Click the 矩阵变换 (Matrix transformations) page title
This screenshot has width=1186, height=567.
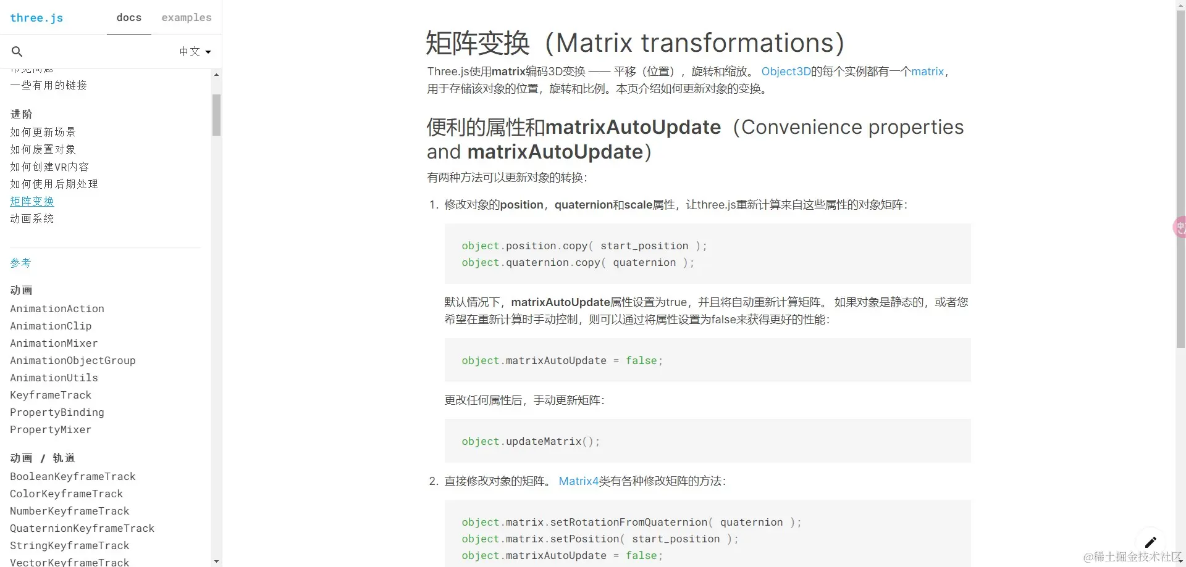coord(635,43)
